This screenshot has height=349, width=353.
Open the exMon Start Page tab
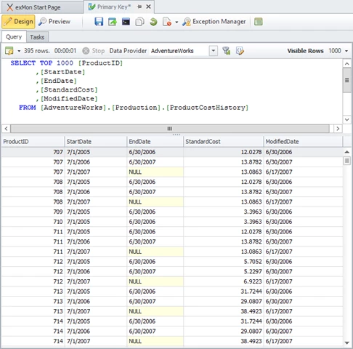click(38, 7)
